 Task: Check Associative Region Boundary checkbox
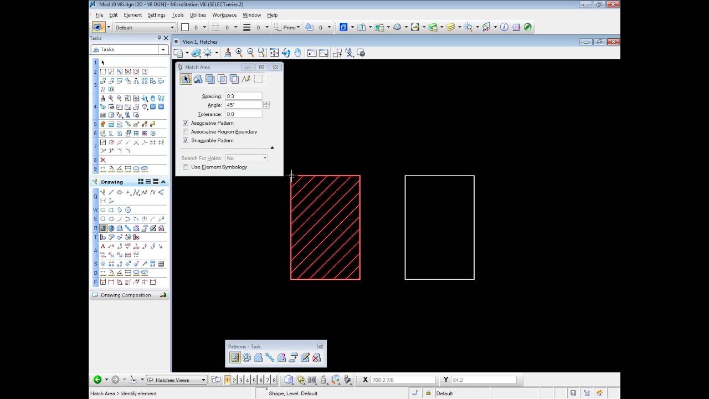tap(186, 132)
